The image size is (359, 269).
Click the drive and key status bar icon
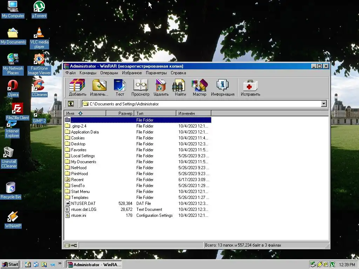[71, 246]
